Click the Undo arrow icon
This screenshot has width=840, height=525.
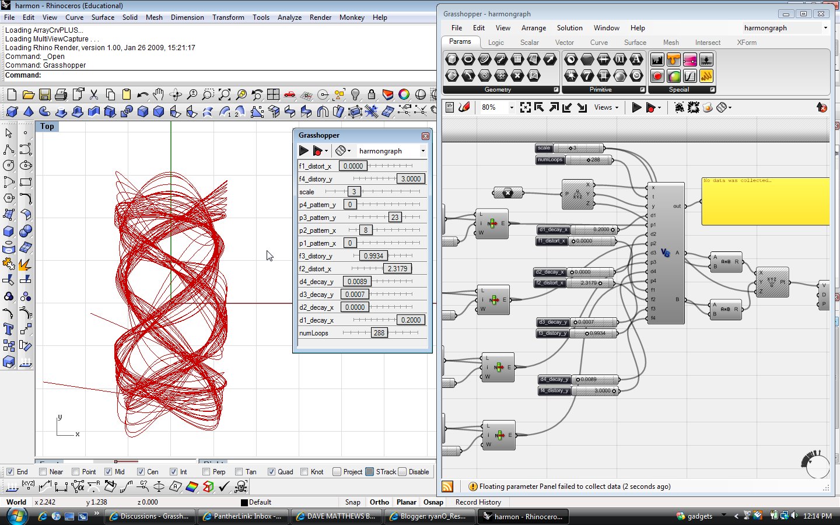(x=142, y=94)
